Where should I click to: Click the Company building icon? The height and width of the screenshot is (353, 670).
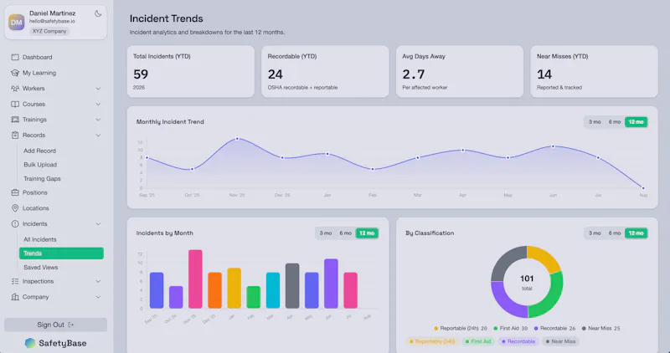(x=15, y=297)
